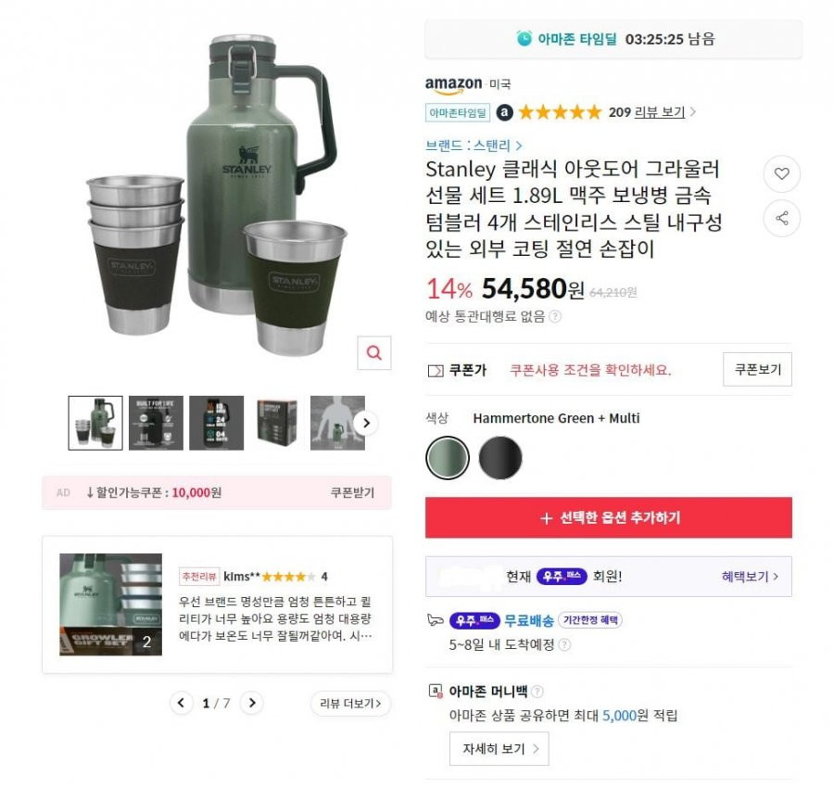
Task: Click the 쿠폰보기 button
Action: click(757, 369)
